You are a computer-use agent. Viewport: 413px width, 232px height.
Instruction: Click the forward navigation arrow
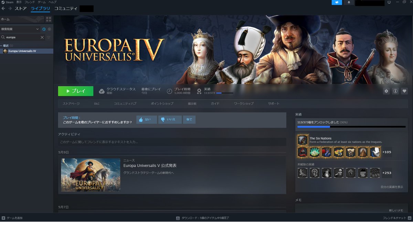click(10, 9)
